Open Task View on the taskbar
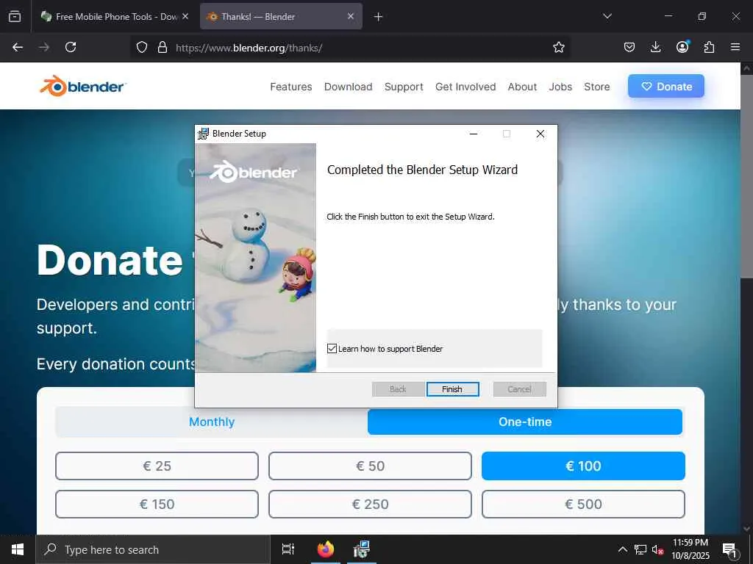The width and height of the screenshot is (753, 564). coord(288,549)
